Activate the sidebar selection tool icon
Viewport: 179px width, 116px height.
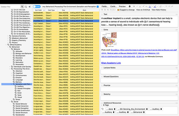26,7
